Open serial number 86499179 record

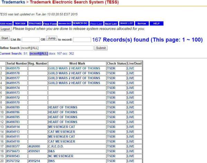click(13, 68)
